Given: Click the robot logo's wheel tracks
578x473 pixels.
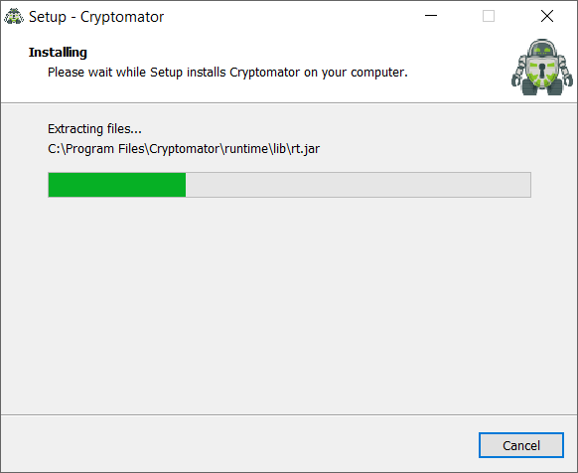Looking at the screenshot, I should (x=542, y=87).
